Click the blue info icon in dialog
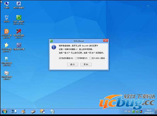 tap(54, 47)
